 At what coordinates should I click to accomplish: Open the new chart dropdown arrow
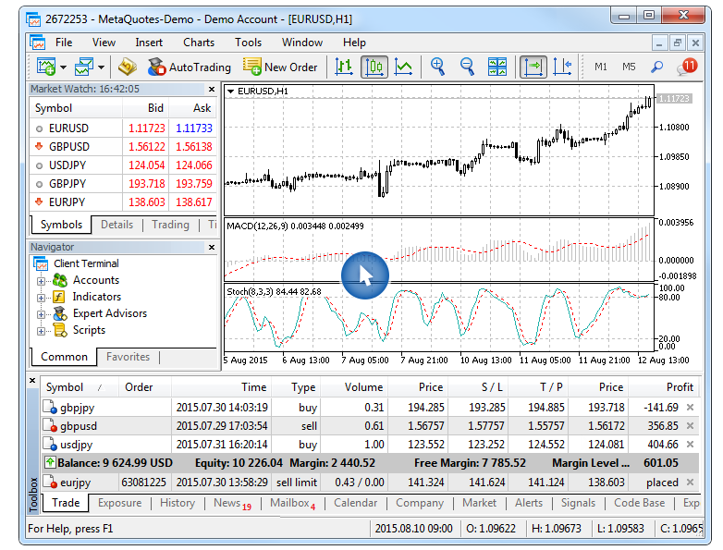(63, 67)
